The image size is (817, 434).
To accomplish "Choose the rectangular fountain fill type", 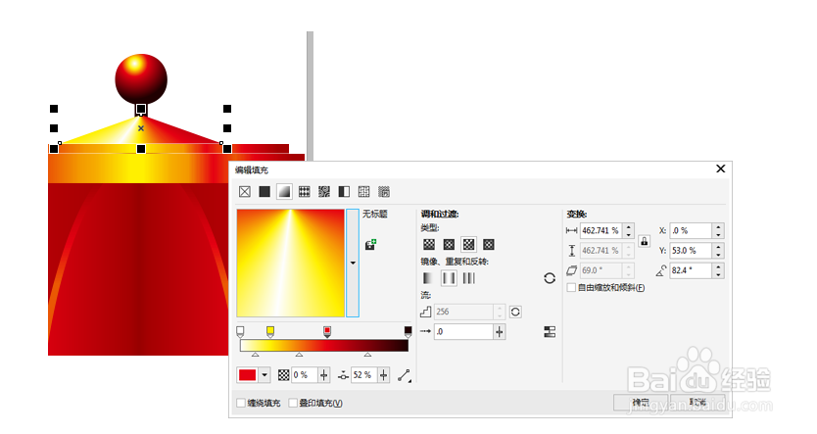I will point(488,244).
